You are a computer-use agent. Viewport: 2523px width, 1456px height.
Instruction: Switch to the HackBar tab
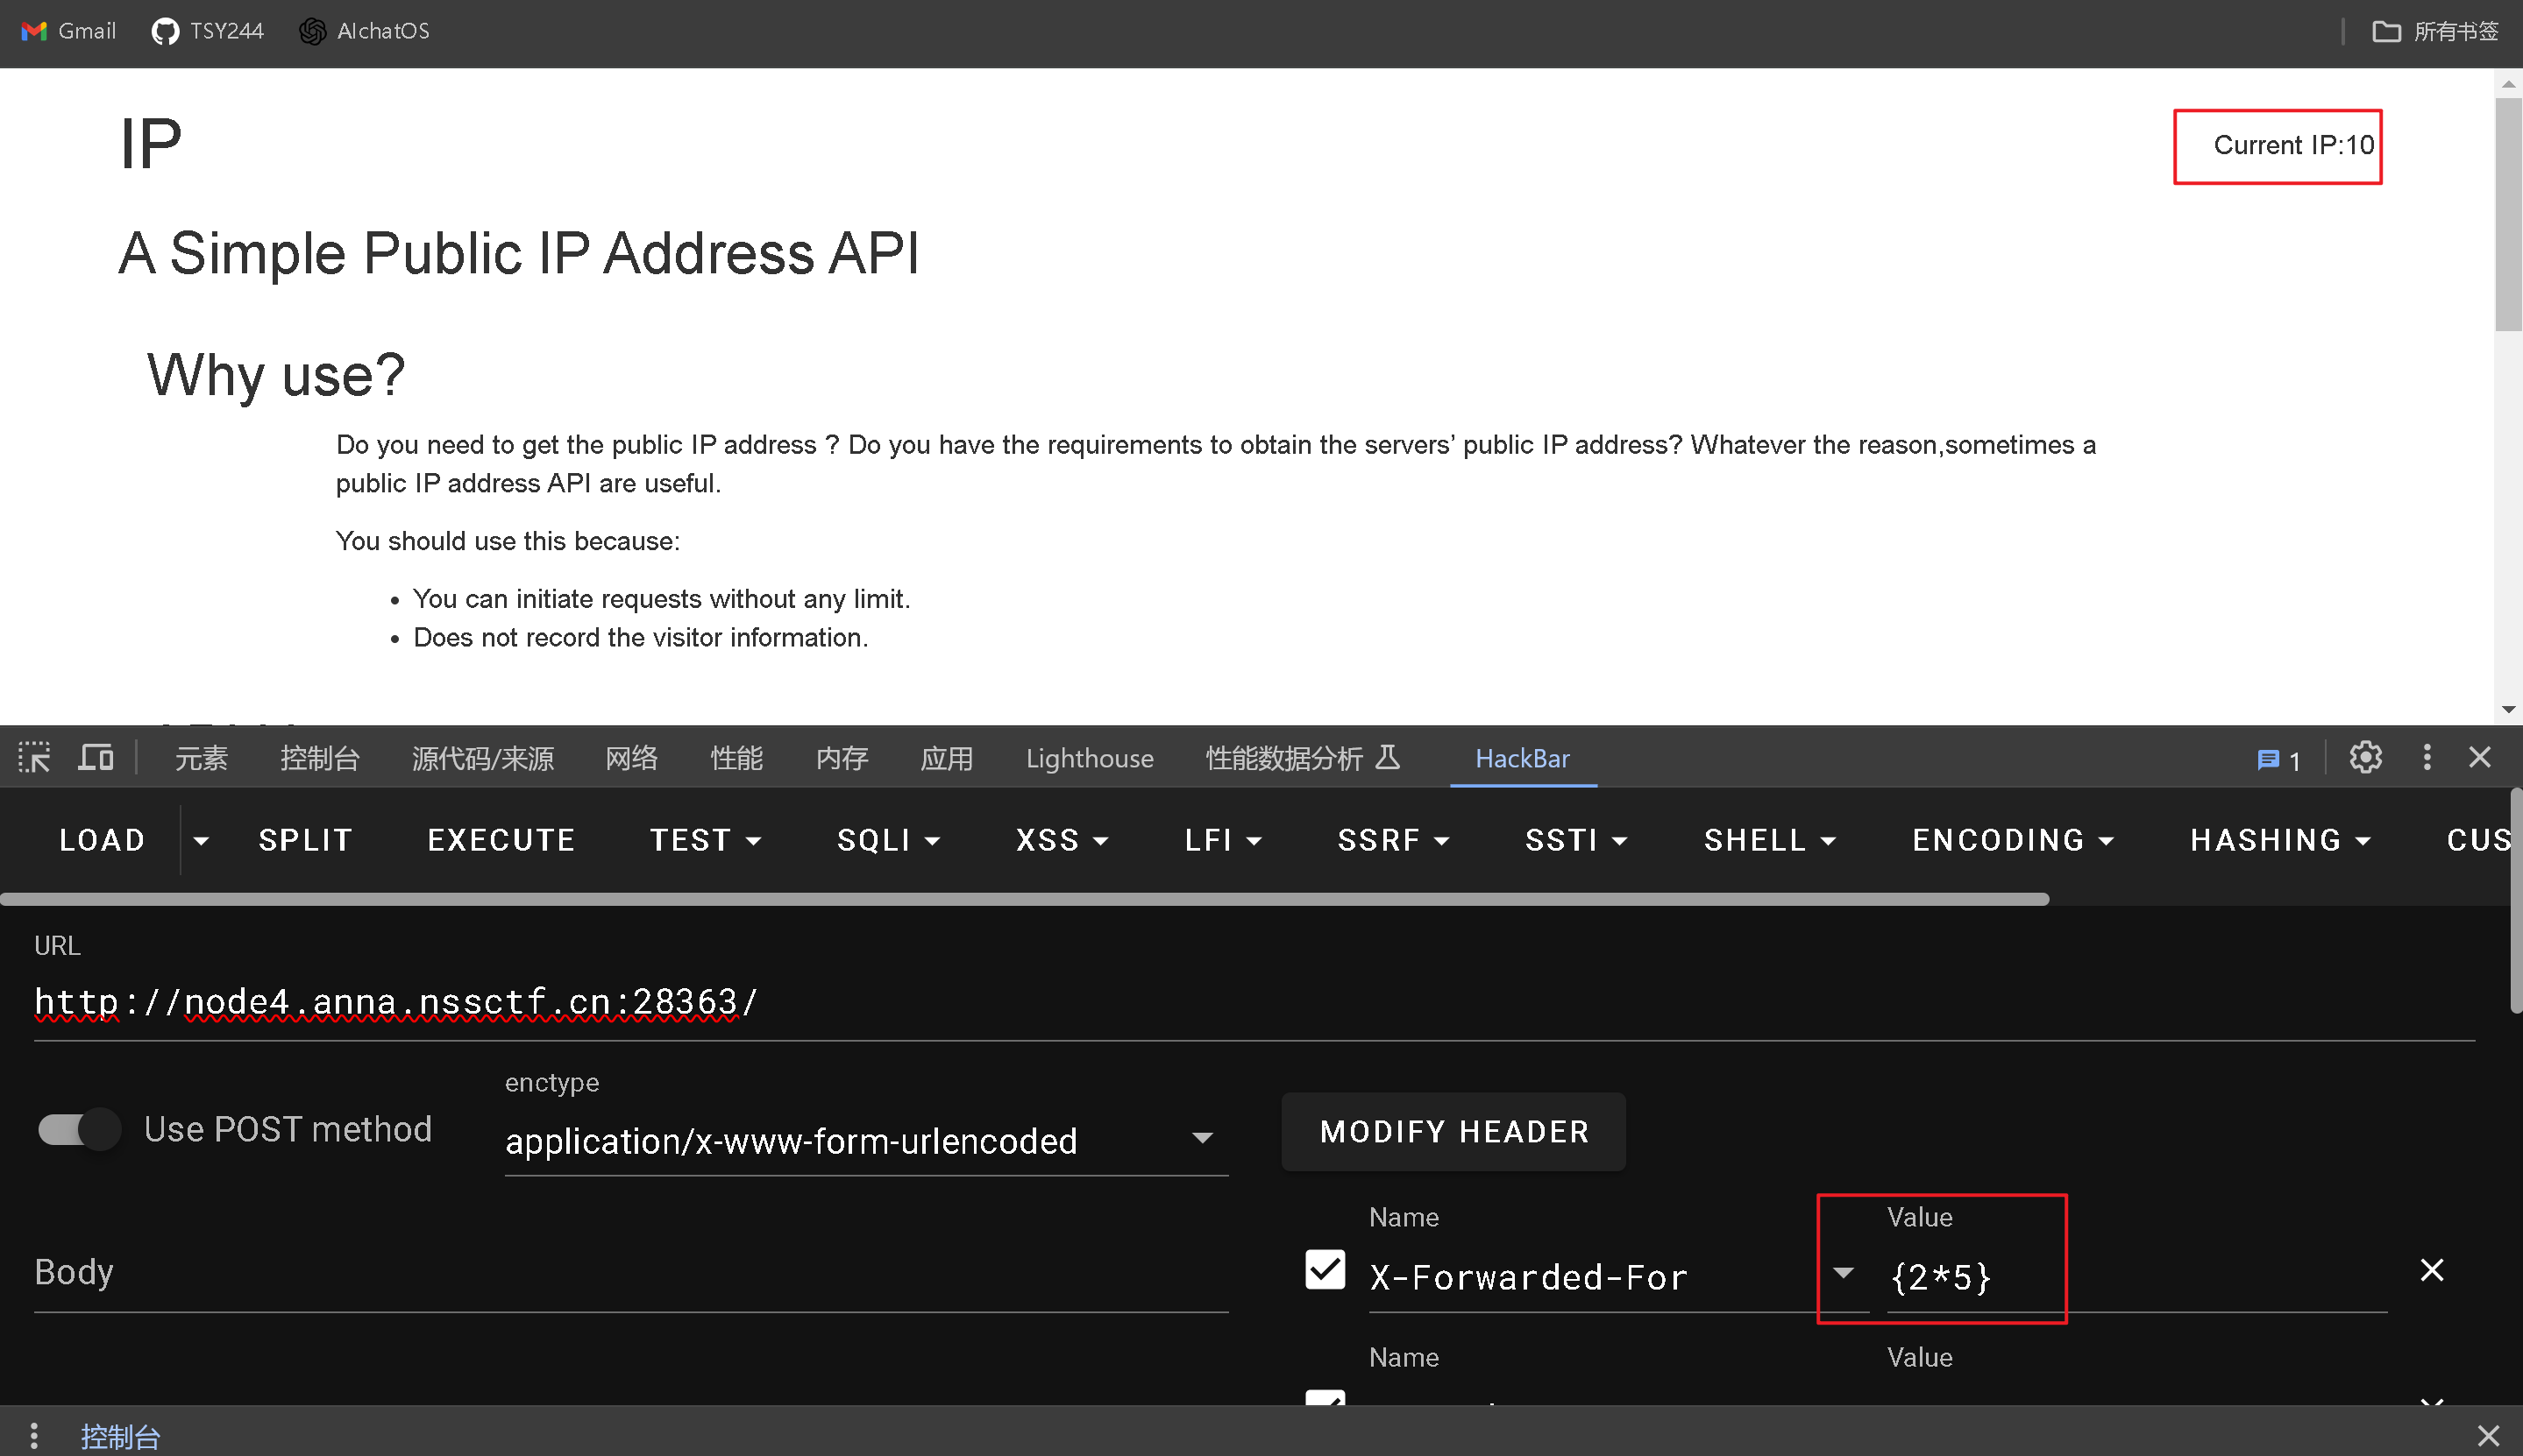[x=1522, y=758]
